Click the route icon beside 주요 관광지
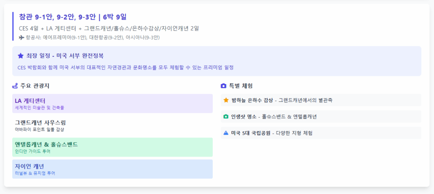The image size is (434, 194). (x=15, y=86)
